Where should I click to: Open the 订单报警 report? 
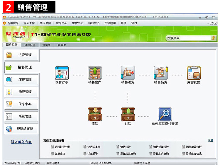tap(93, 154)
